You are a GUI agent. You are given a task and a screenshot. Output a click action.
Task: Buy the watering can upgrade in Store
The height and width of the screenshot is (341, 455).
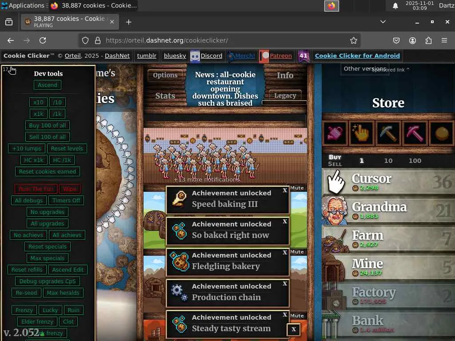335,133
